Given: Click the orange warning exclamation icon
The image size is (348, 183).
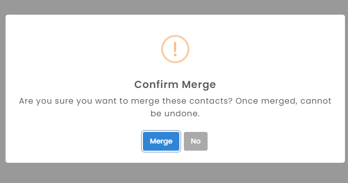Looking at the screenshot, I should pyautogui.click(x=175, y=49).
